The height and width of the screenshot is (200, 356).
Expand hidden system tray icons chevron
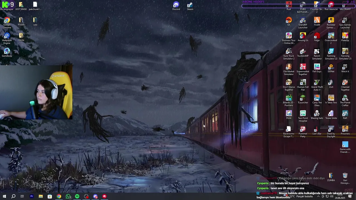pos(318,196)
